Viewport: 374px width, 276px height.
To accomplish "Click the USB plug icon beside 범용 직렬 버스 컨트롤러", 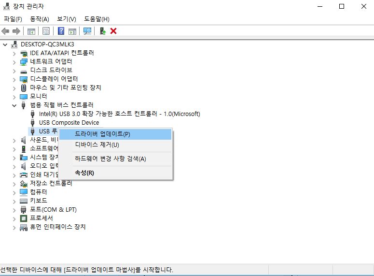I will coord(23,105).
